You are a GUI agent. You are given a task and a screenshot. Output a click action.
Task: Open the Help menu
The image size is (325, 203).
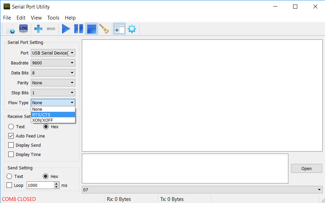[x=70, y=18]
